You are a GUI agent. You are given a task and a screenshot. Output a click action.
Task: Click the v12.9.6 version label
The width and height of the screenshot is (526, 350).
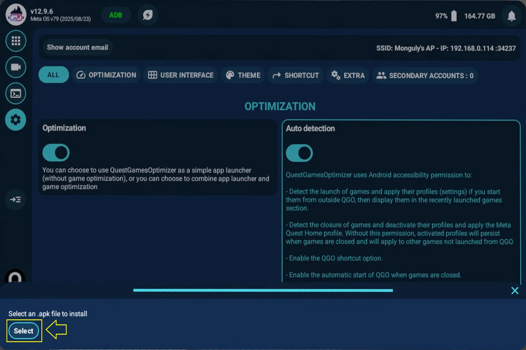42,11
